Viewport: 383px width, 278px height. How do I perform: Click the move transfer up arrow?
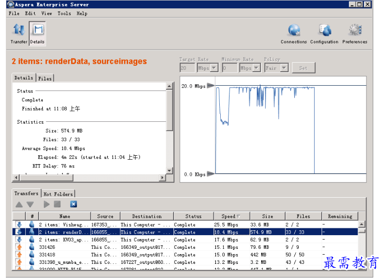pos(19,204)
